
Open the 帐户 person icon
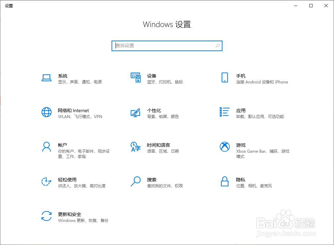(x=47, y=147)
